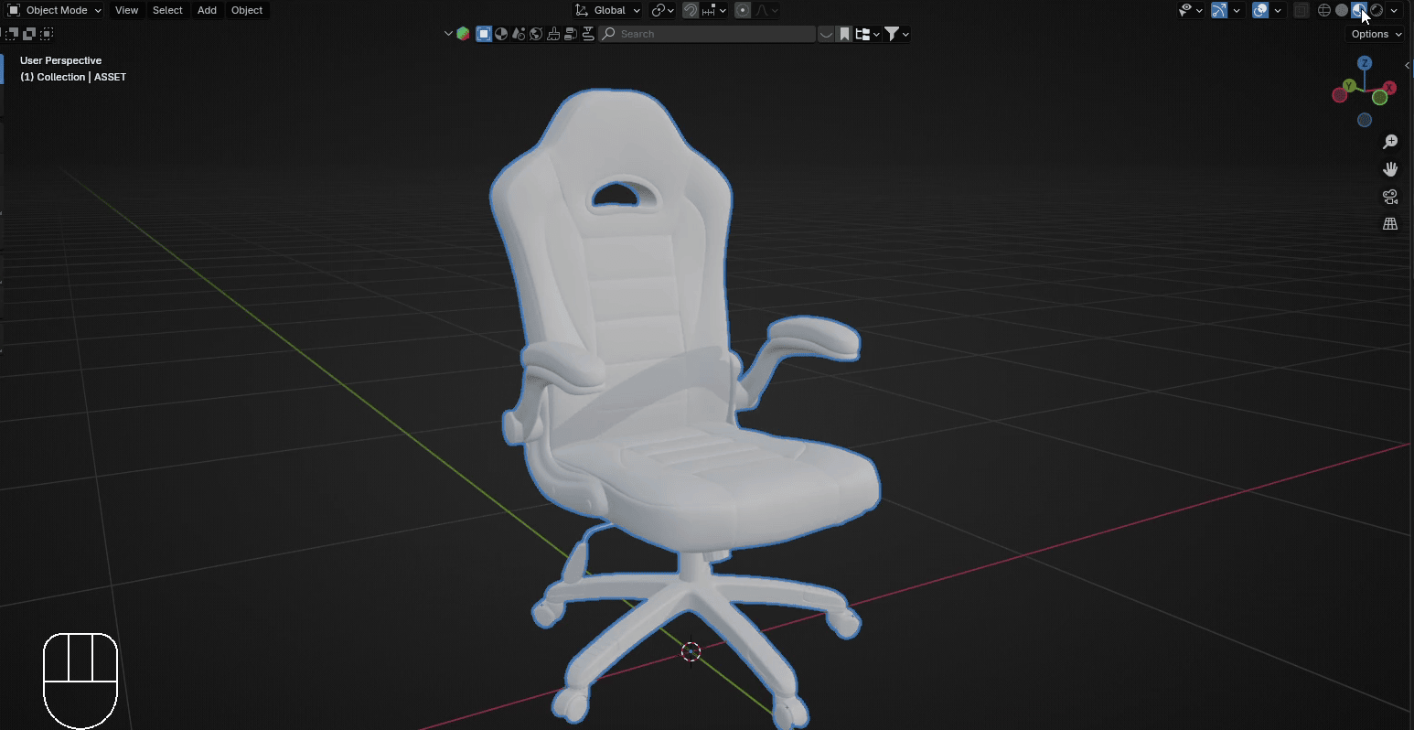This screenshot has width=1414, height=730.
Task: Switch to solid viewport shading
Action: (1342, 10)
